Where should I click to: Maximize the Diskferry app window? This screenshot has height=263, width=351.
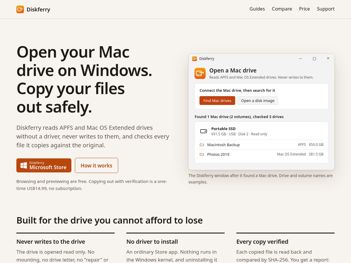click(x=314, y=59)
